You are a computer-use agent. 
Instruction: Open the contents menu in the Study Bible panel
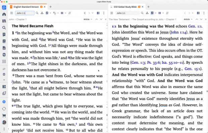pos(112,13)
